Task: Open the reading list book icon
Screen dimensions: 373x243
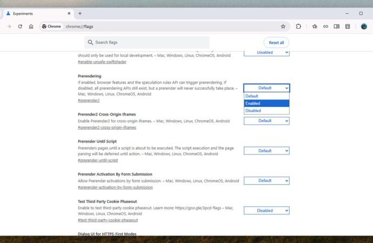Action: coord(337,26)
